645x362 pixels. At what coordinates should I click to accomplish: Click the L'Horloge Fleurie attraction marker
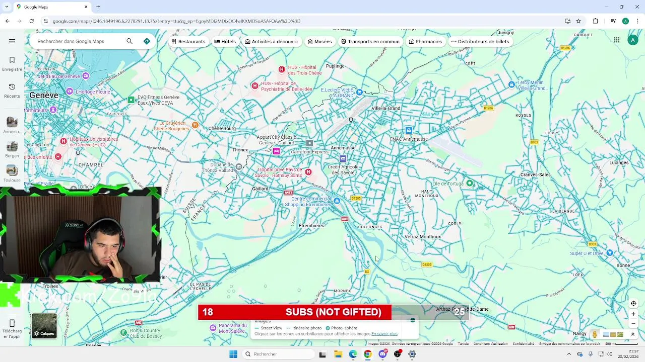pyautogui.click(x=70, y=92)
